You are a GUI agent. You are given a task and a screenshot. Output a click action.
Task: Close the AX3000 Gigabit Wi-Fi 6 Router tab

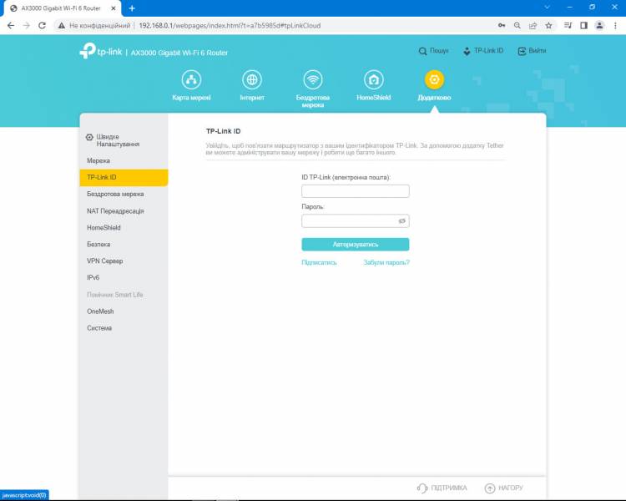pos(114,8)
